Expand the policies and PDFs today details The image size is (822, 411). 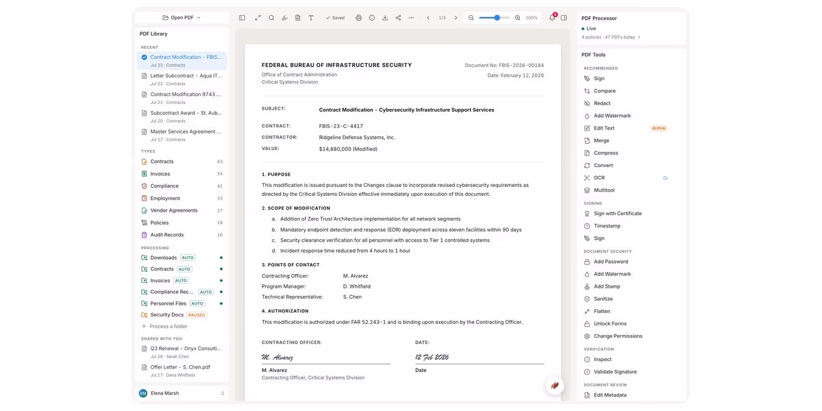pyautogui.click(x=611, y=37)
